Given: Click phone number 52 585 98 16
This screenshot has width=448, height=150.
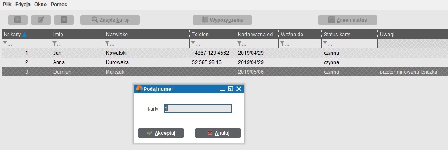Looking at the screenshot, I should [x=212, y=62].
